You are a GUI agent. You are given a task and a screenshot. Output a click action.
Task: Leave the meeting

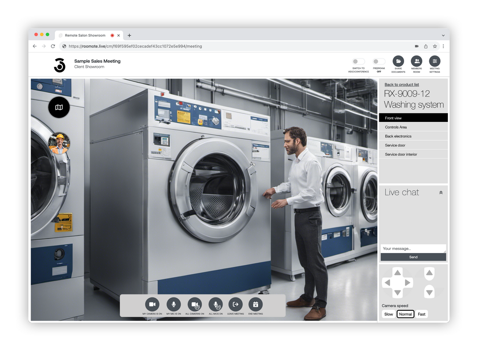[x=235, y=305]
